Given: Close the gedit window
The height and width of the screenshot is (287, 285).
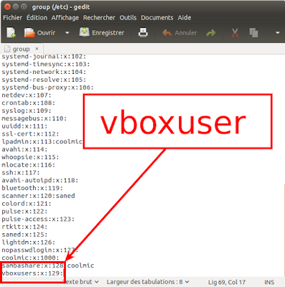Looking at the screenshot, I should (7, 6).
